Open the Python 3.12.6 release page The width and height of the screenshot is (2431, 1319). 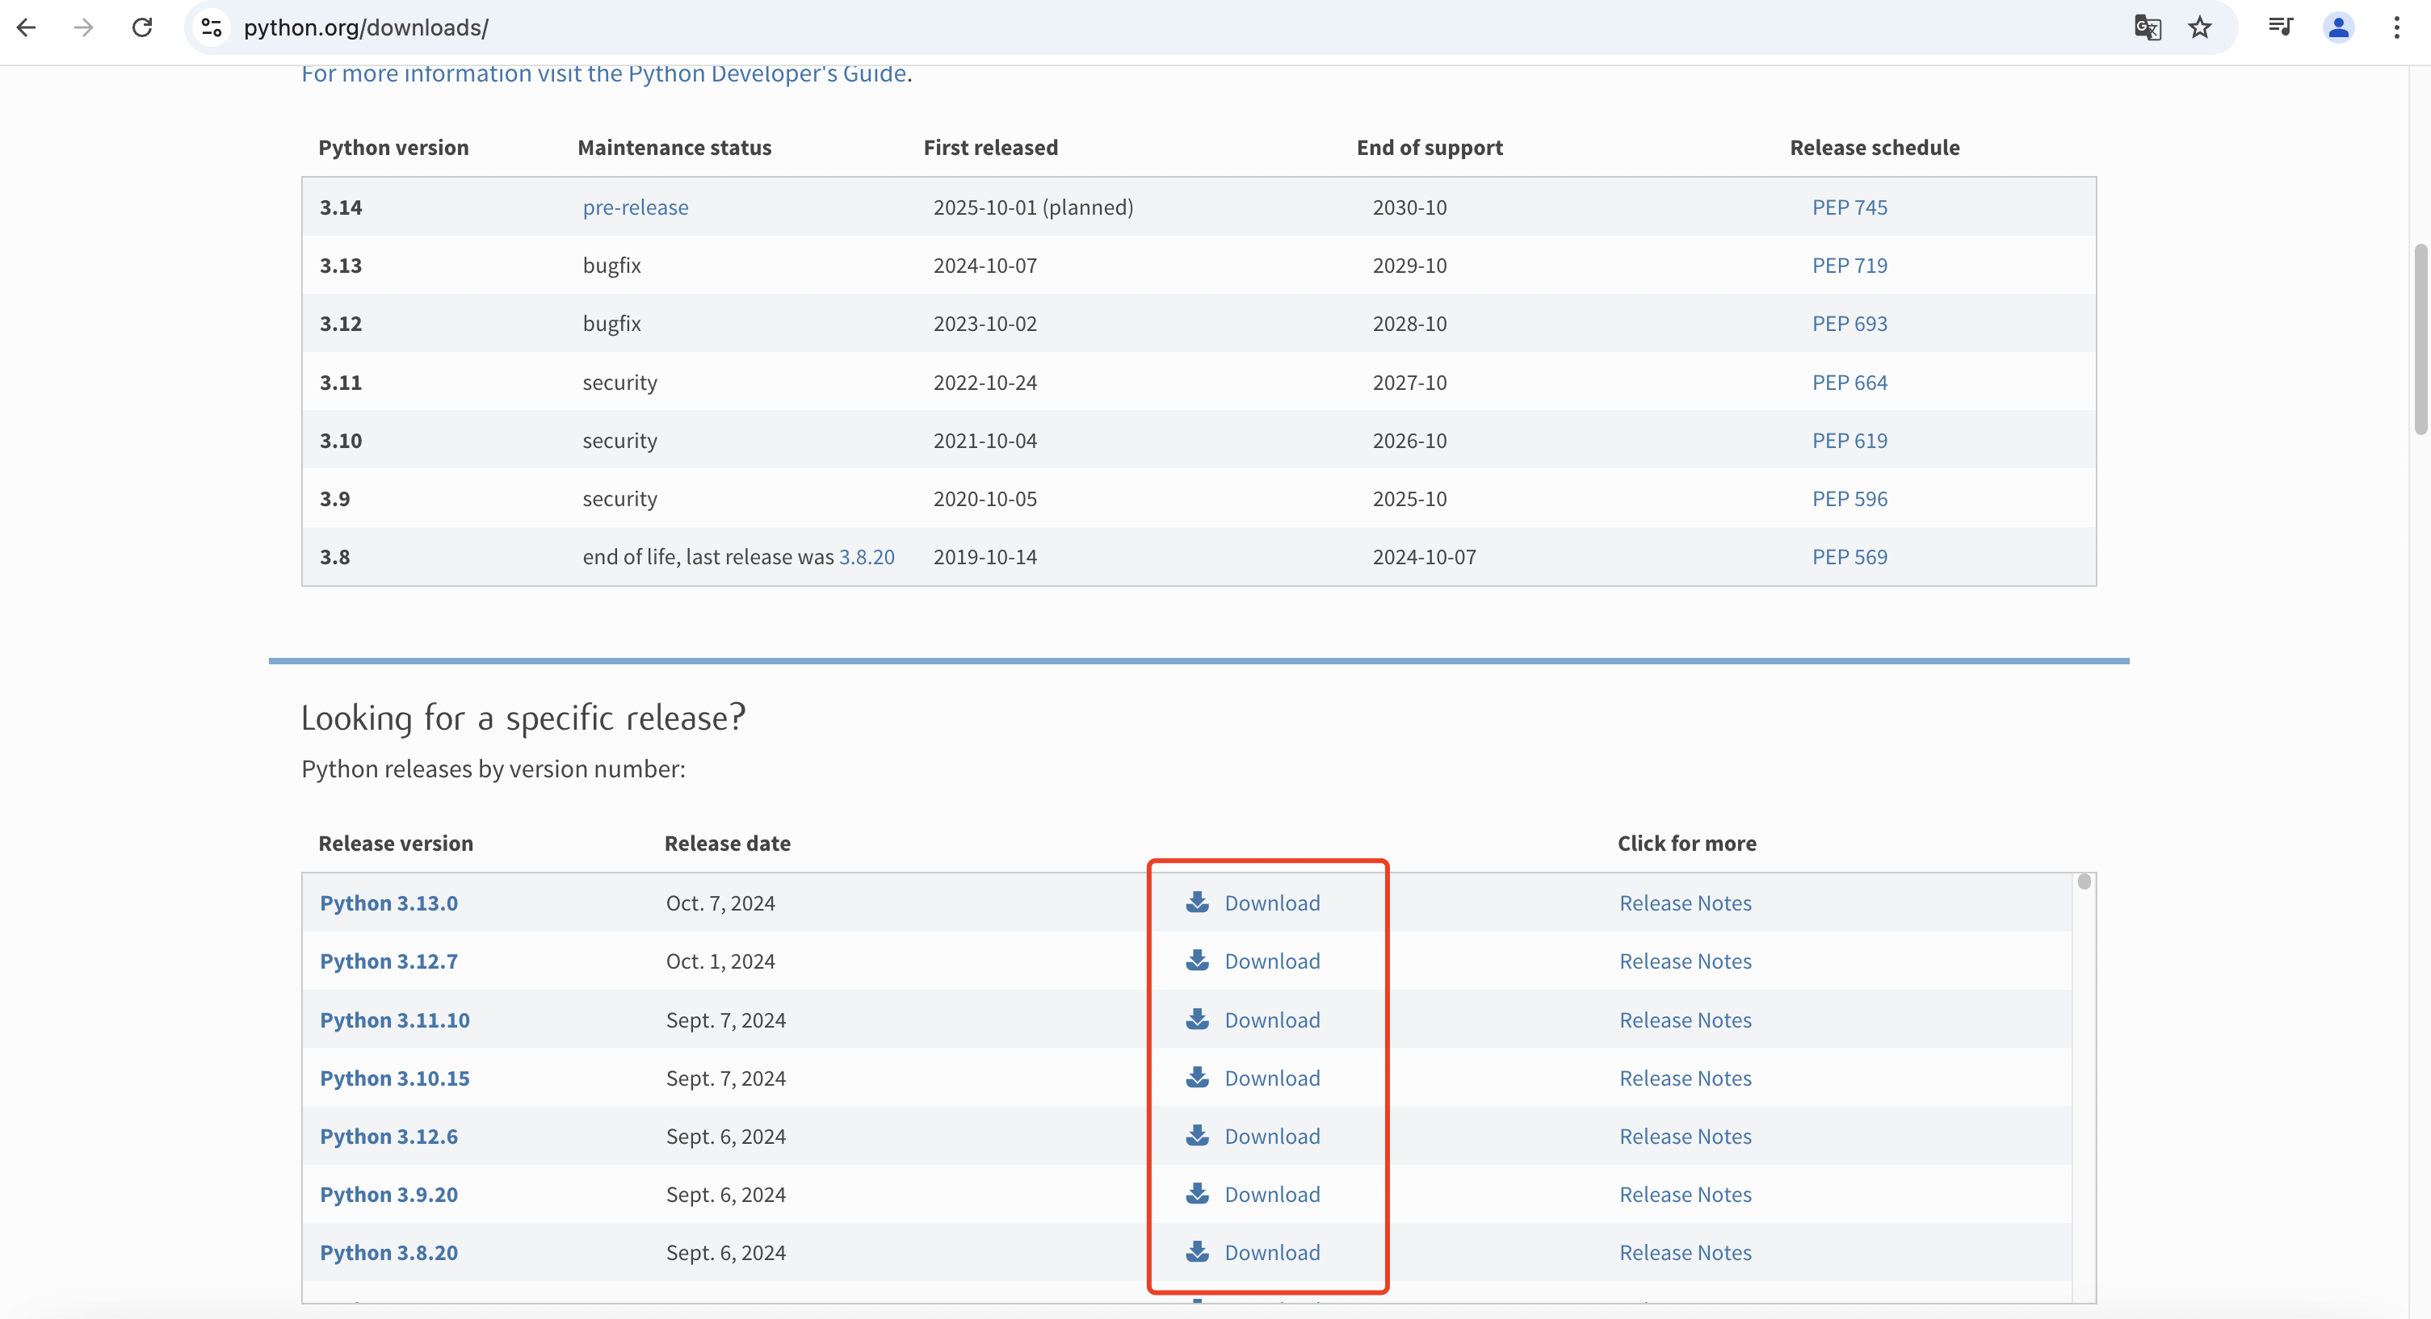[x=388, y=1136]
